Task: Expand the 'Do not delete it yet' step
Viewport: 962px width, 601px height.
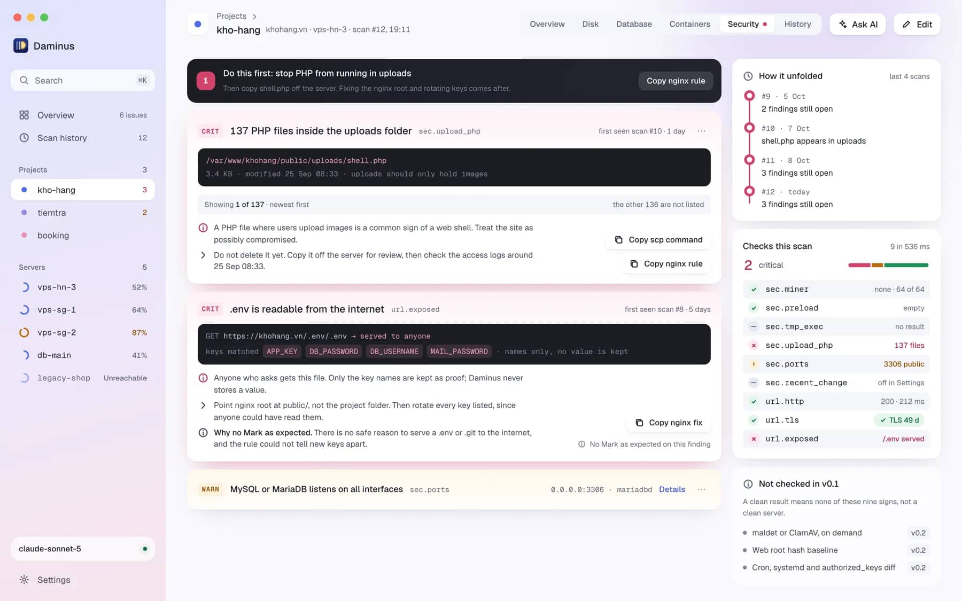Action: pos(203,255)
